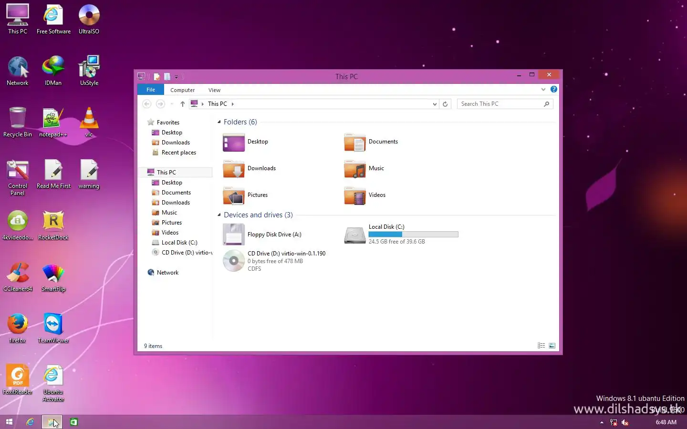687x429 pixels.
Task: Switch to large icons view in status bar
Action: [552, 346]
